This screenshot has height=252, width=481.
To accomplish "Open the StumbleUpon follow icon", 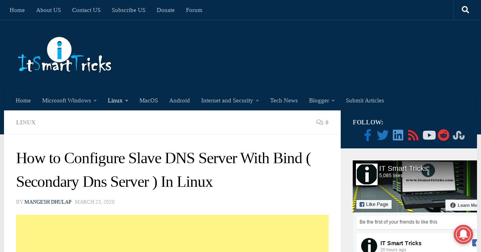I will (459, 135).
